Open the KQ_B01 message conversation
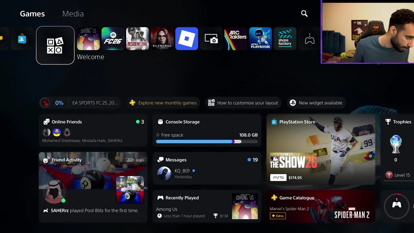 tap(207, 173)
